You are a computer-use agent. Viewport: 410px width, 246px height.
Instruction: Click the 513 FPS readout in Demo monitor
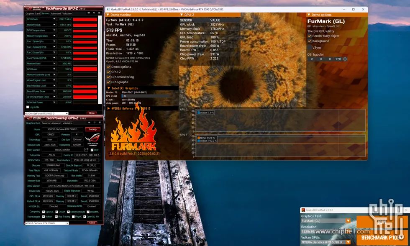pyautogui.click(x=114, y=30)
